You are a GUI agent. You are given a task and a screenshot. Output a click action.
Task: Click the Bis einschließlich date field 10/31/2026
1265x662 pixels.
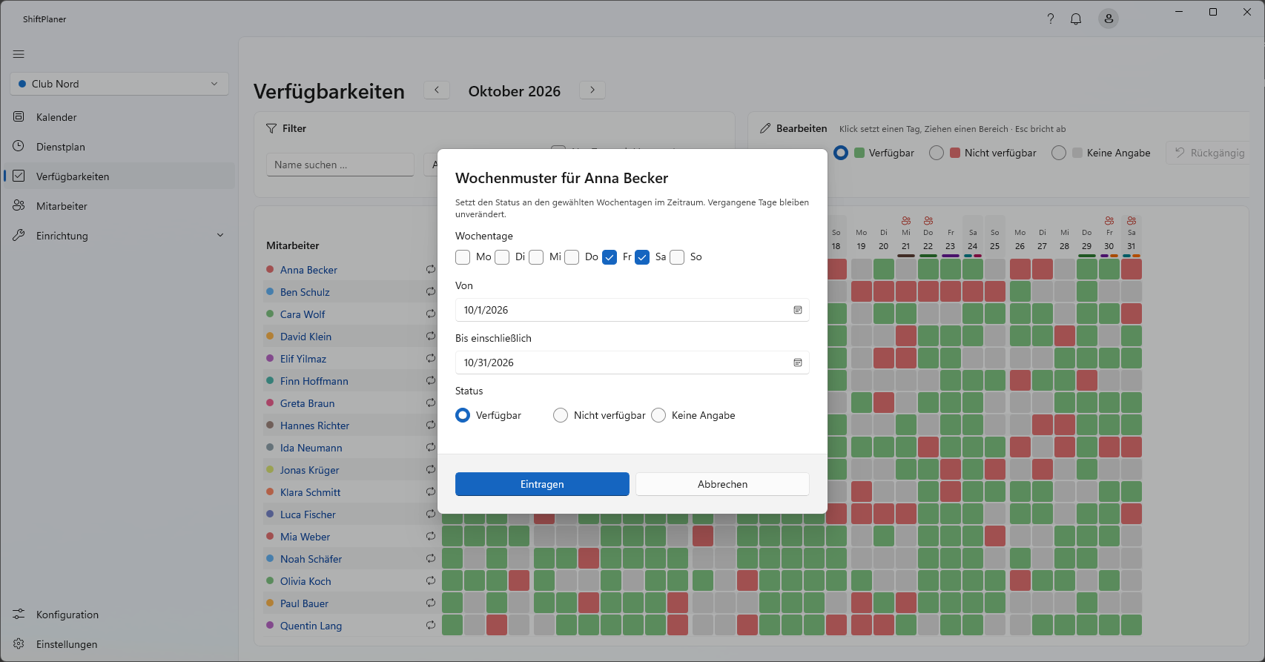[632, 363]
